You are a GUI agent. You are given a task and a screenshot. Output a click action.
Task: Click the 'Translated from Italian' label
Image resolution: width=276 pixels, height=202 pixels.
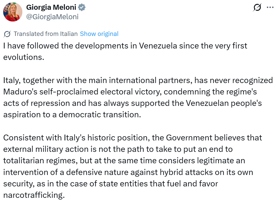tap(45, 34)
